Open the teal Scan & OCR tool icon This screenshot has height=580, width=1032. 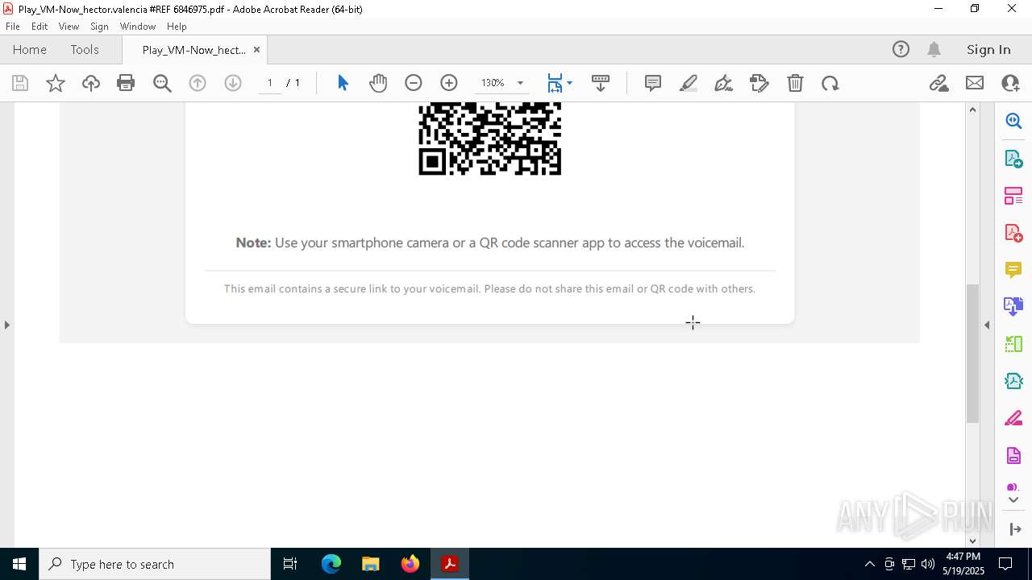click(1013, 381)
